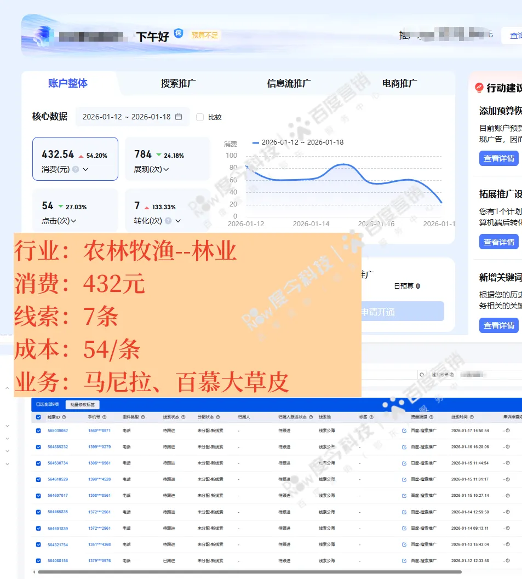Image resolution: width=522 pixels, height=579 pixels.
Task: Open the 转化(次) metric dropdown
Action: pos(178,221)
